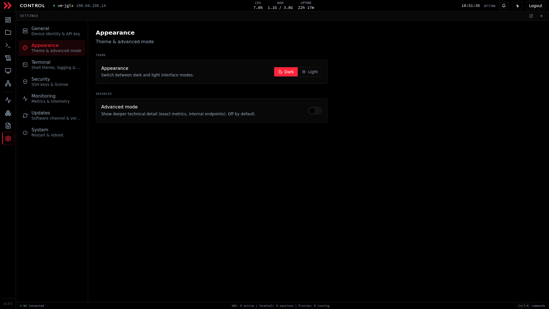
Task: Click the arrow username in header
Action: tap(490, 6)
